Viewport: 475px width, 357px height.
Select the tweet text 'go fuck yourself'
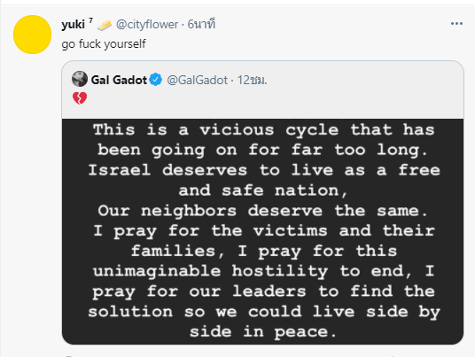[104, 44]
